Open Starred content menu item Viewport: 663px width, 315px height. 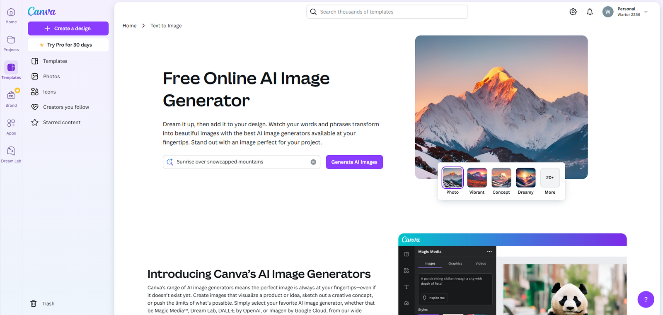pos(62,123)
